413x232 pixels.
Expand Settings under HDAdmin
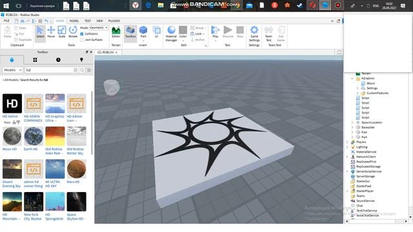point(358,88)
